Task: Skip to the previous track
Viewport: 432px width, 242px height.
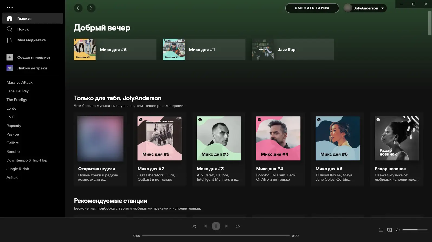Action: click(205, 226)
